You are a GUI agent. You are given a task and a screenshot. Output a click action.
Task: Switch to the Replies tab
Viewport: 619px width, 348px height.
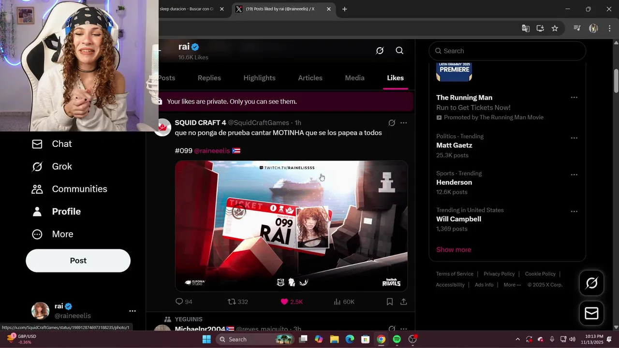pos(209,78)
